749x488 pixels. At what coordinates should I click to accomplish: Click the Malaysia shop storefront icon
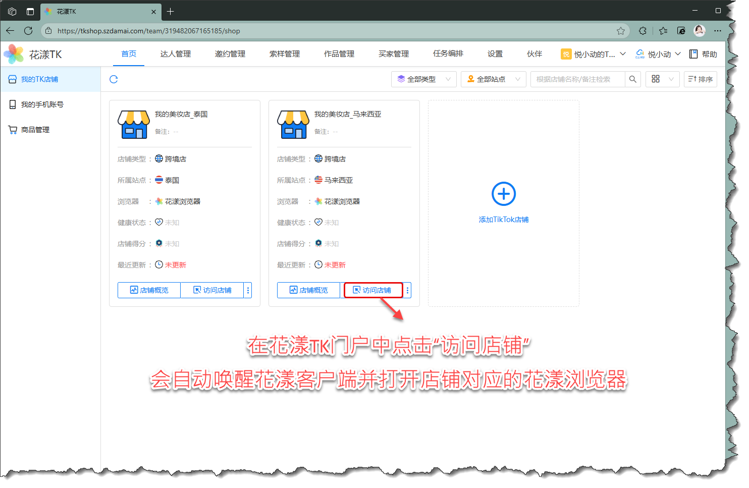point(293,124)
